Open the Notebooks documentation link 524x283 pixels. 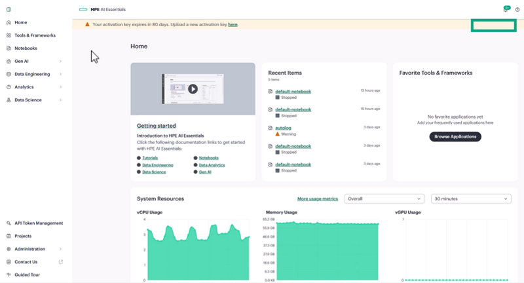tap(209, 158)
